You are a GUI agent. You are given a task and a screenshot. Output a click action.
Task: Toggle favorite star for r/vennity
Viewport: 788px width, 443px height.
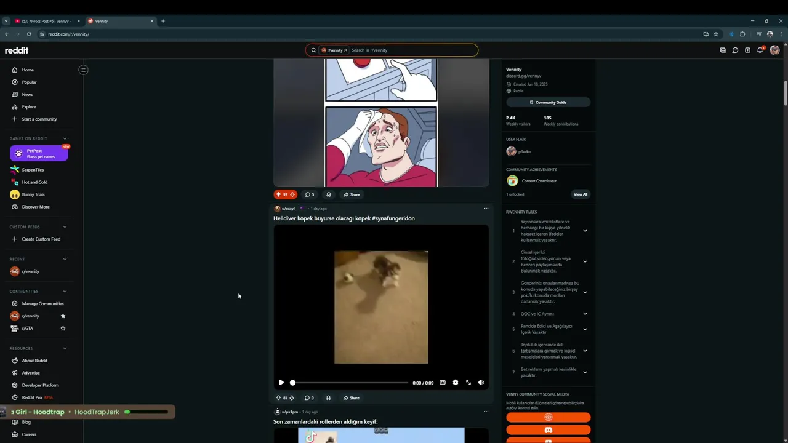point(63,316)
